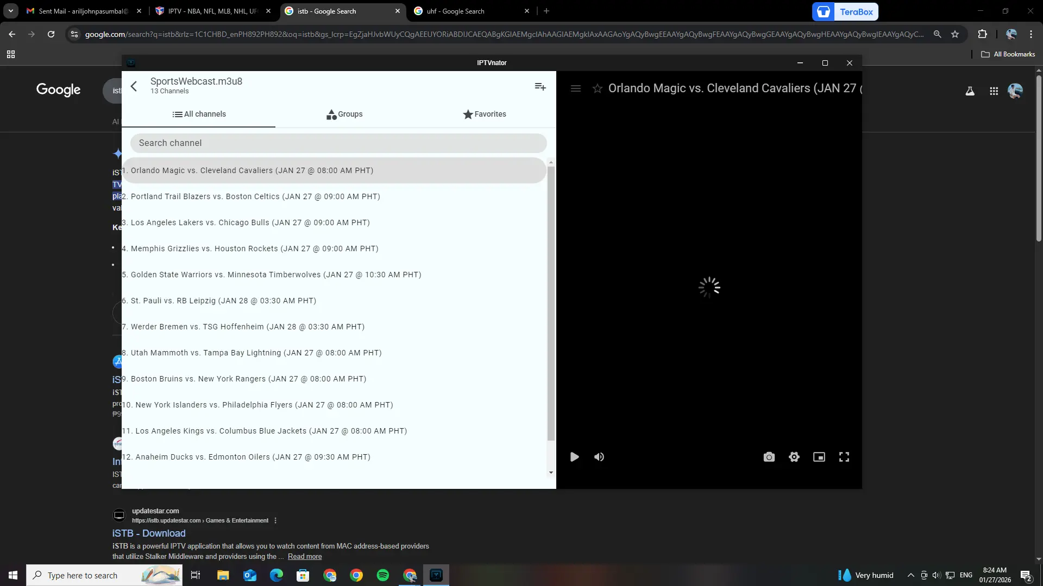Go back from SportsWebcast playlist in IPTVnator
The width and height of the screenshot is (1043, 586).
pos(134,86)
